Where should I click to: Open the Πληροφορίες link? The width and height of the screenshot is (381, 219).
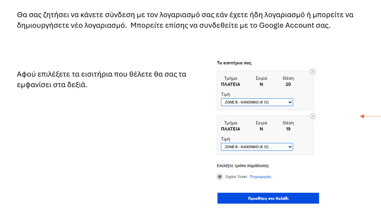tap(260, 177)
